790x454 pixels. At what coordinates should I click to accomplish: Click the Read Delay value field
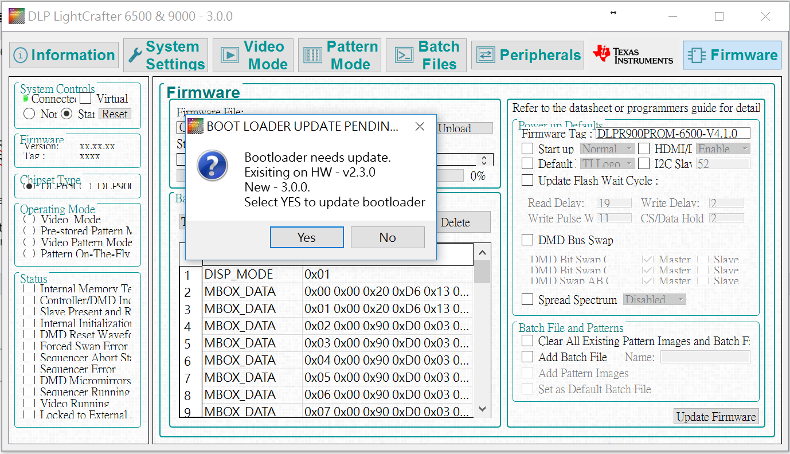coord(614,203)
